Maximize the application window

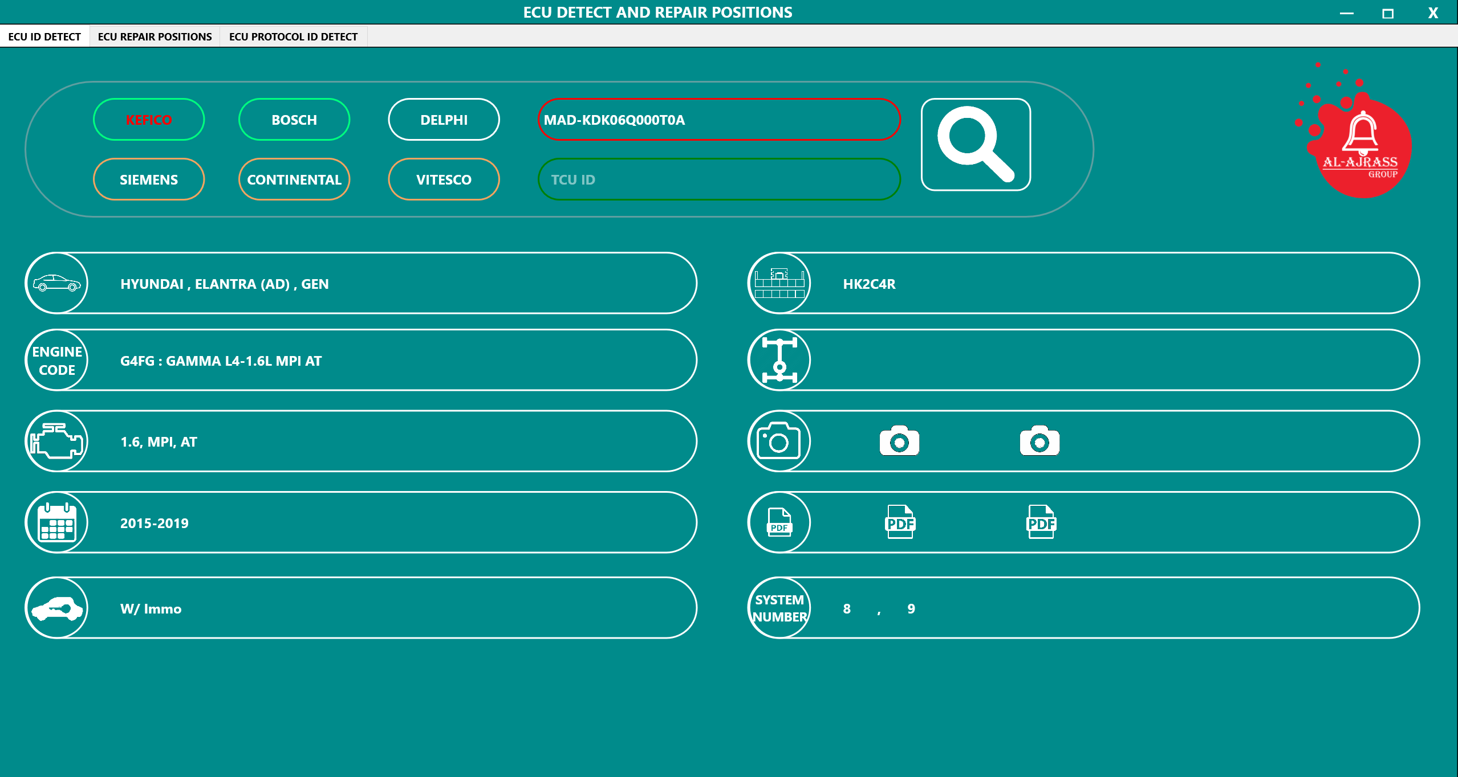click(1388, 13)
